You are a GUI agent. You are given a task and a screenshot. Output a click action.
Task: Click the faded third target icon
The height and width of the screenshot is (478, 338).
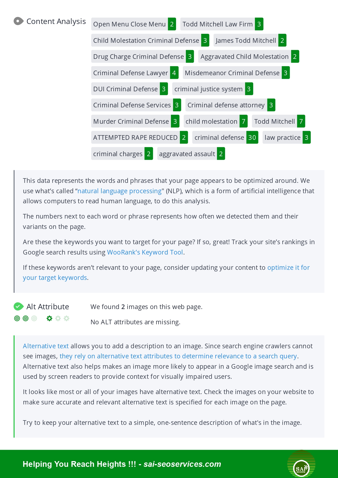coord(34,318)
